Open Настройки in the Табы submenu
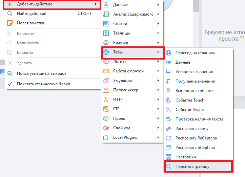Viewport: 245px width, 177px height. point(185,157)
